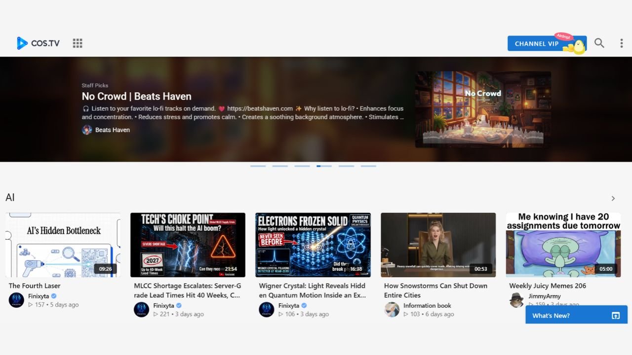Click verified badge under Wigner Crystal video
Screen dimensions: 632x355
(x=304, y=306)
